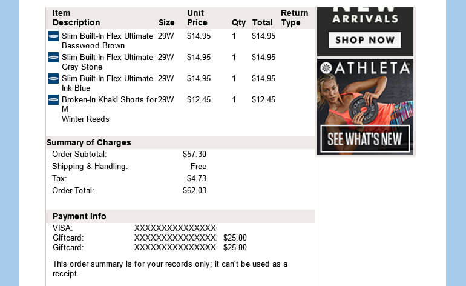Screen dimensions: 466x286
Task: Click the SEE WHAT'S NEW Athleta button
Action: (365, 139)
